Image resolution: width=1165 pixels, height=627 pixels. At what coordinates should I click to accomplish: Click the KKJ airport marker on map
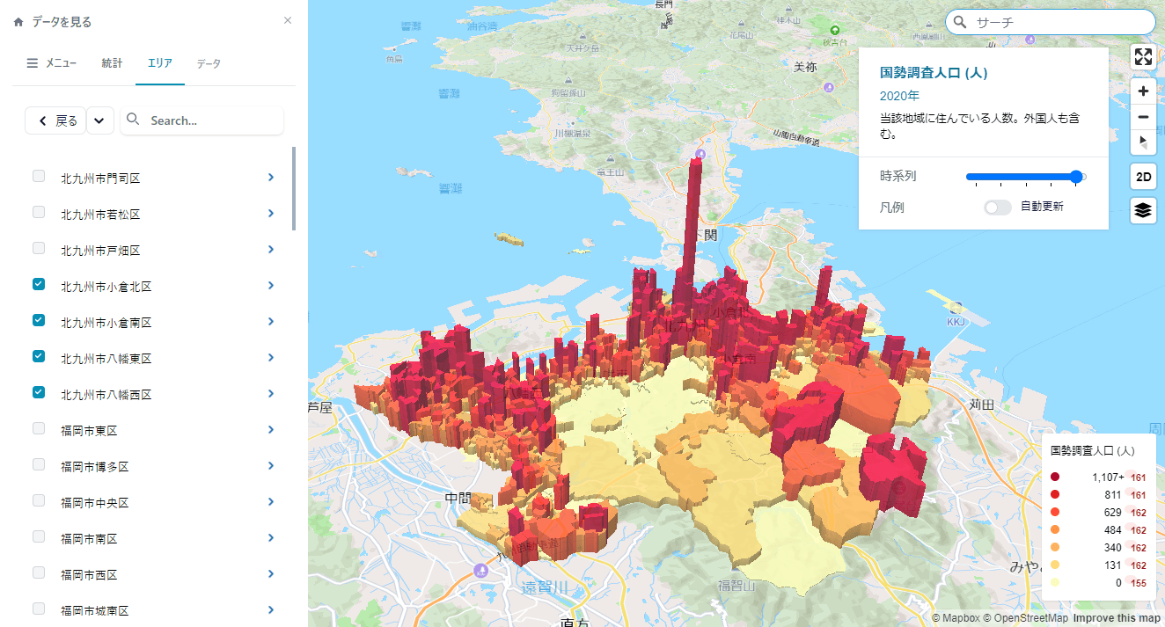956,309
